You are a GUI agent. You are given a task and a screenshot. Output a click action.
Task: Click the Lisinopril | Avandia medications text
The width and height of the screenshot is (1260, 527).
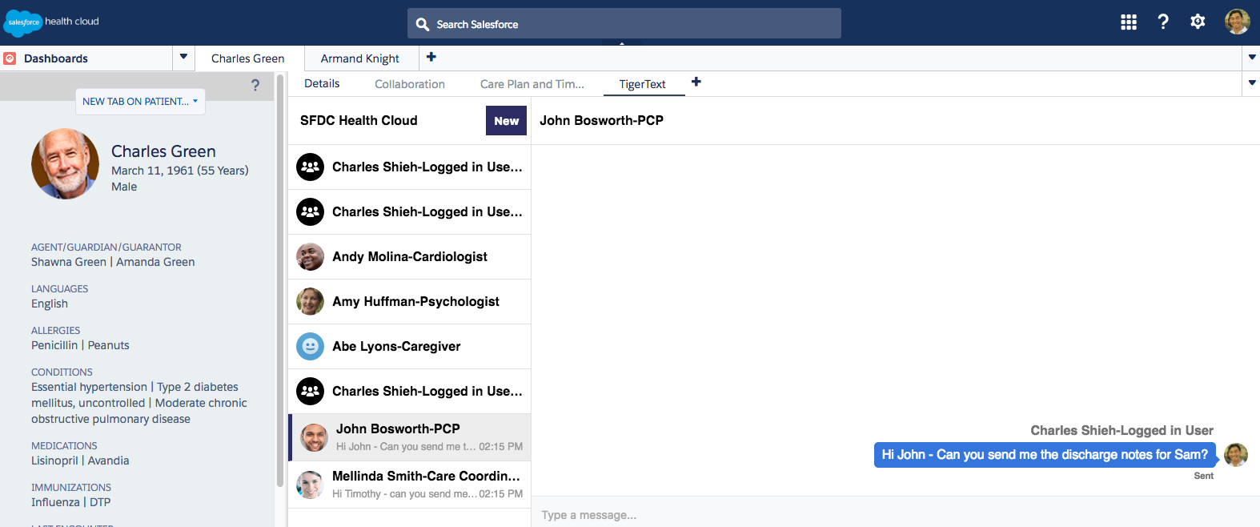[80, 461]
